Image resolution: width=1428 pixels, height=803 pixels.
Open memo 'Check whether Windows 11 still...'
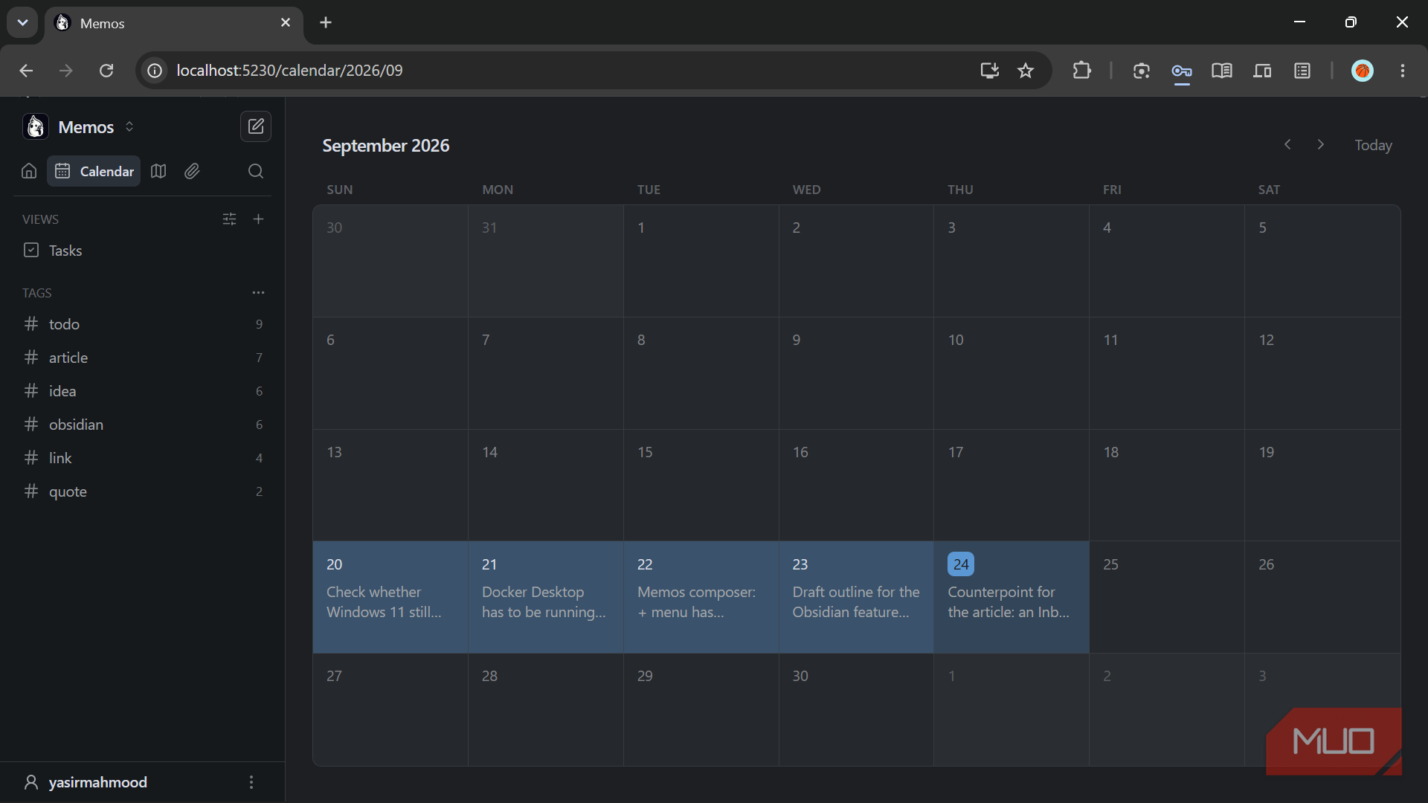pos(384,602)
